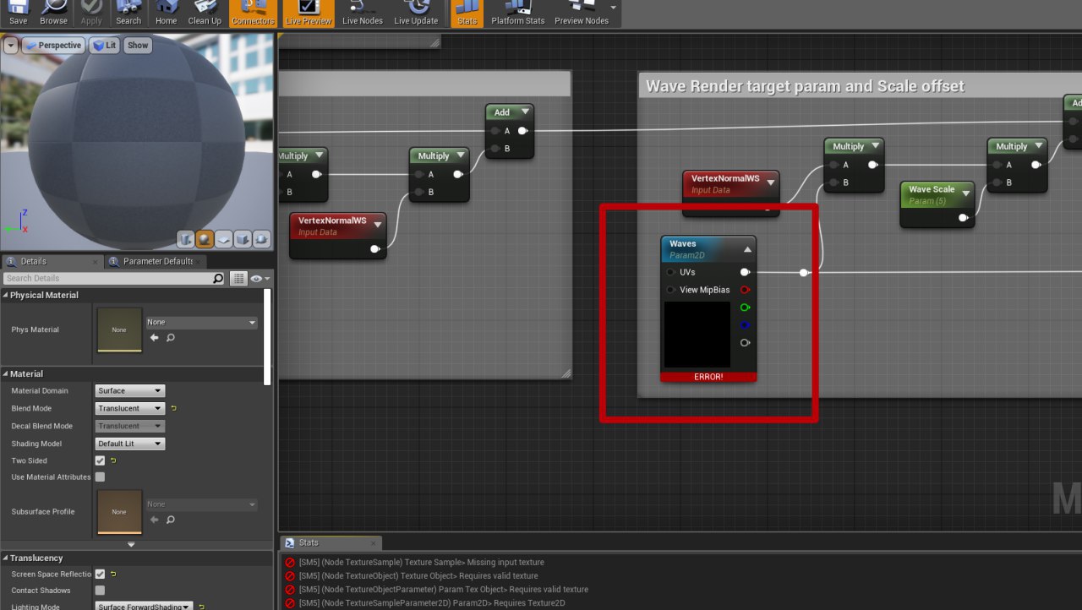Select the Waves node blue output pin
The width and height of the screenshot is (1082, 610).
click(x=745, y=325)
